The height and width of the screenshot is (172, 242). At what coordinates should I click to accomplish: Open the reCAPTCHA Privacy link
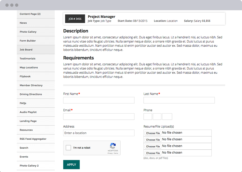click(110, 153)
